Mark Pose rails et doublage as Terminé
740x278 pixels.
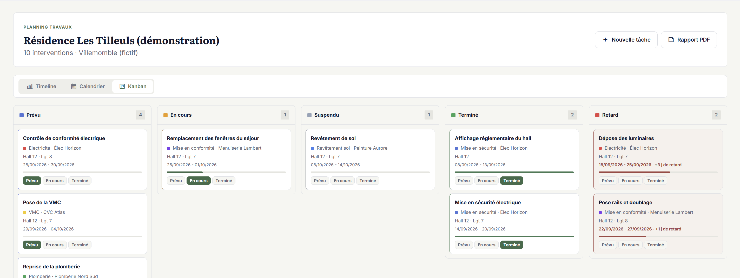(x=656, y=245)
